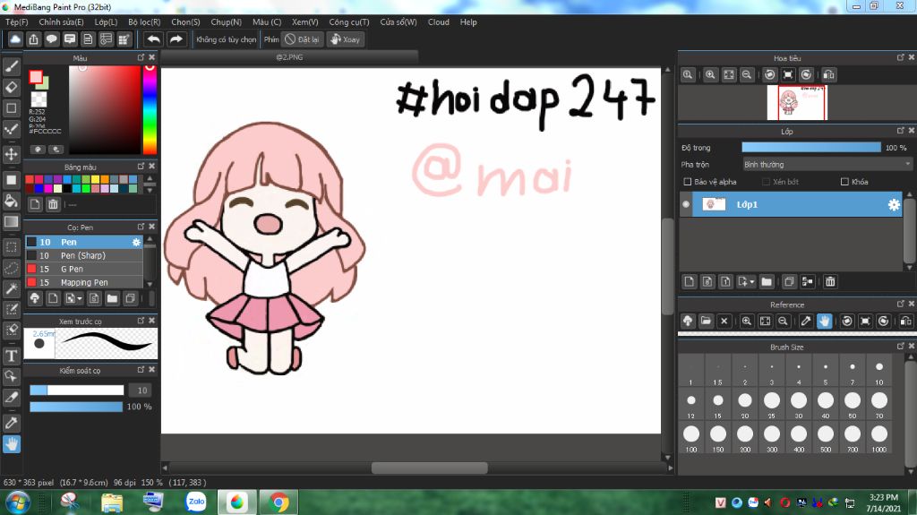
Task: Select the Gradient tool
Action: [11, 222]
